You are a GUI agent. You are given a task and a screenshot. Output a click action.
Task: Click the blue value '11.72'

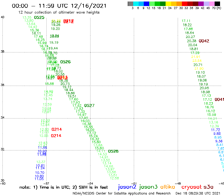[216, 130]
